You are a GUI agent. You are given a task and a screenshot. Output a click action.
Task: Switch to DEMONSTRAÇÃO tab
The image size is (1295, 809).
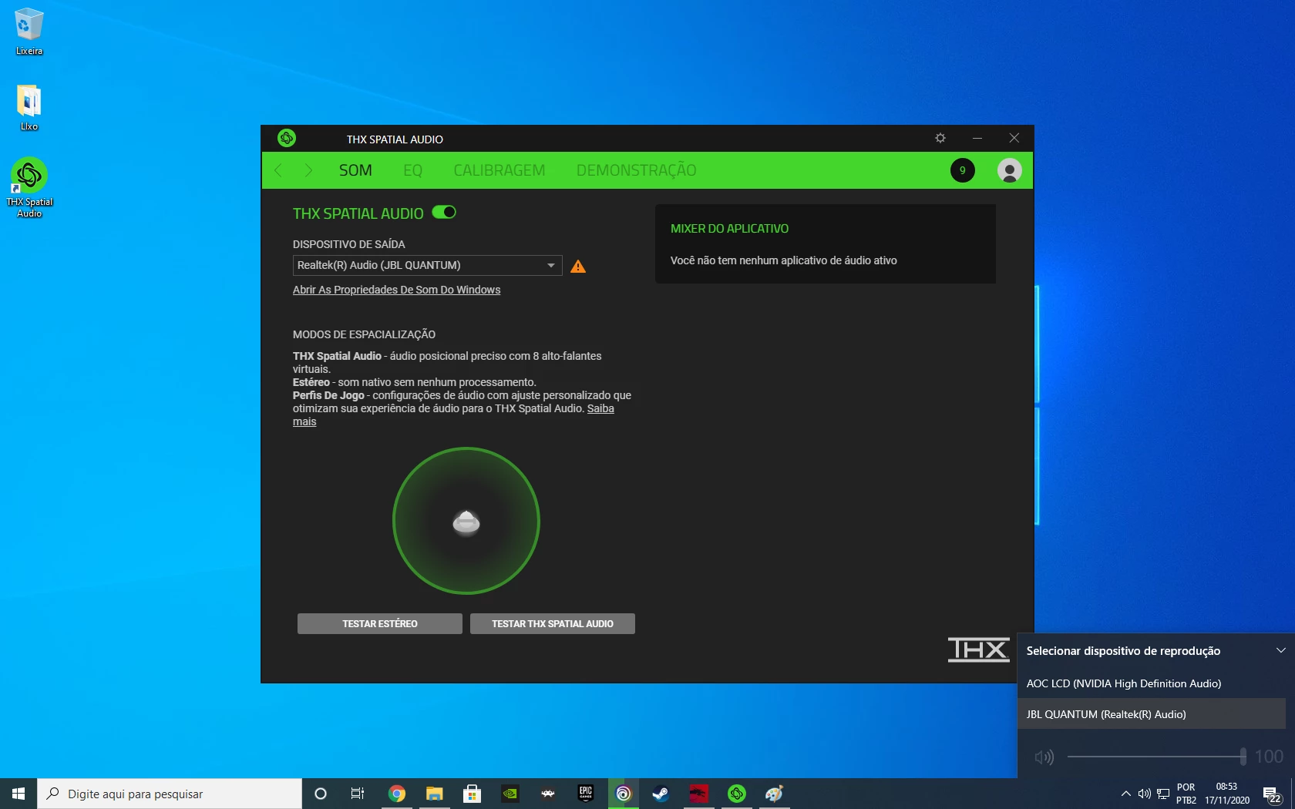coord(636,170)
